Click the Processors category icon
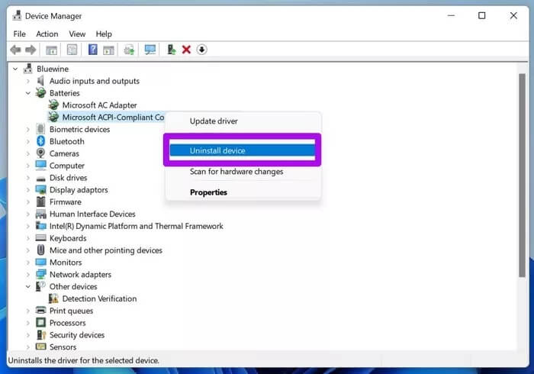Screen dimensions: 534x374 [x=41, y=323]
